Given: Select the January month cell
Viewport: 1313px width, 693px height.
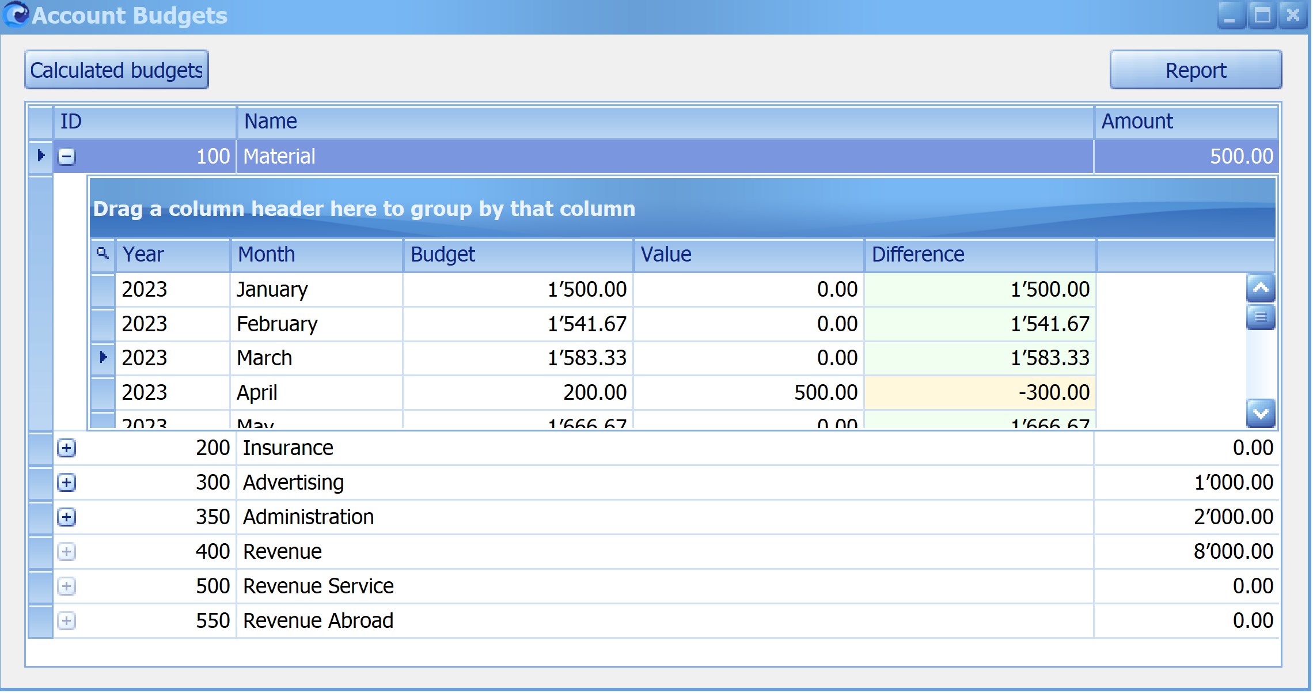Looking at the screenshot, I should coord(317,289).
